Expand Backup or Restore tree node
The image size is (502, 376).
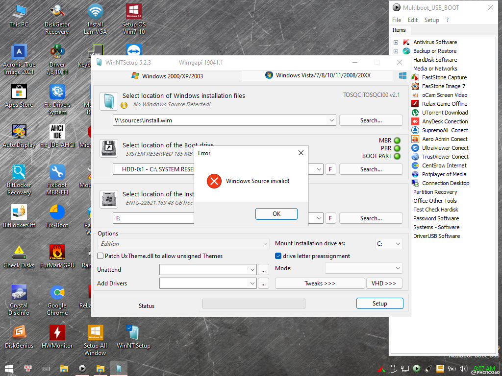[396, 51]
